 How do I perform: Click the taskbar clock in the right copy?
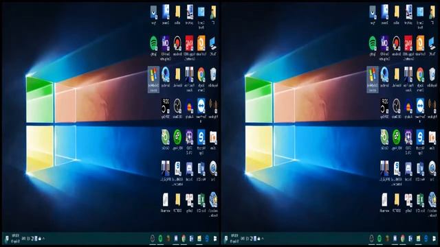point(235,238)
